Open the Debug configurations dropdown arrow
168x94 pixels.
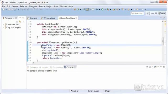99,9
